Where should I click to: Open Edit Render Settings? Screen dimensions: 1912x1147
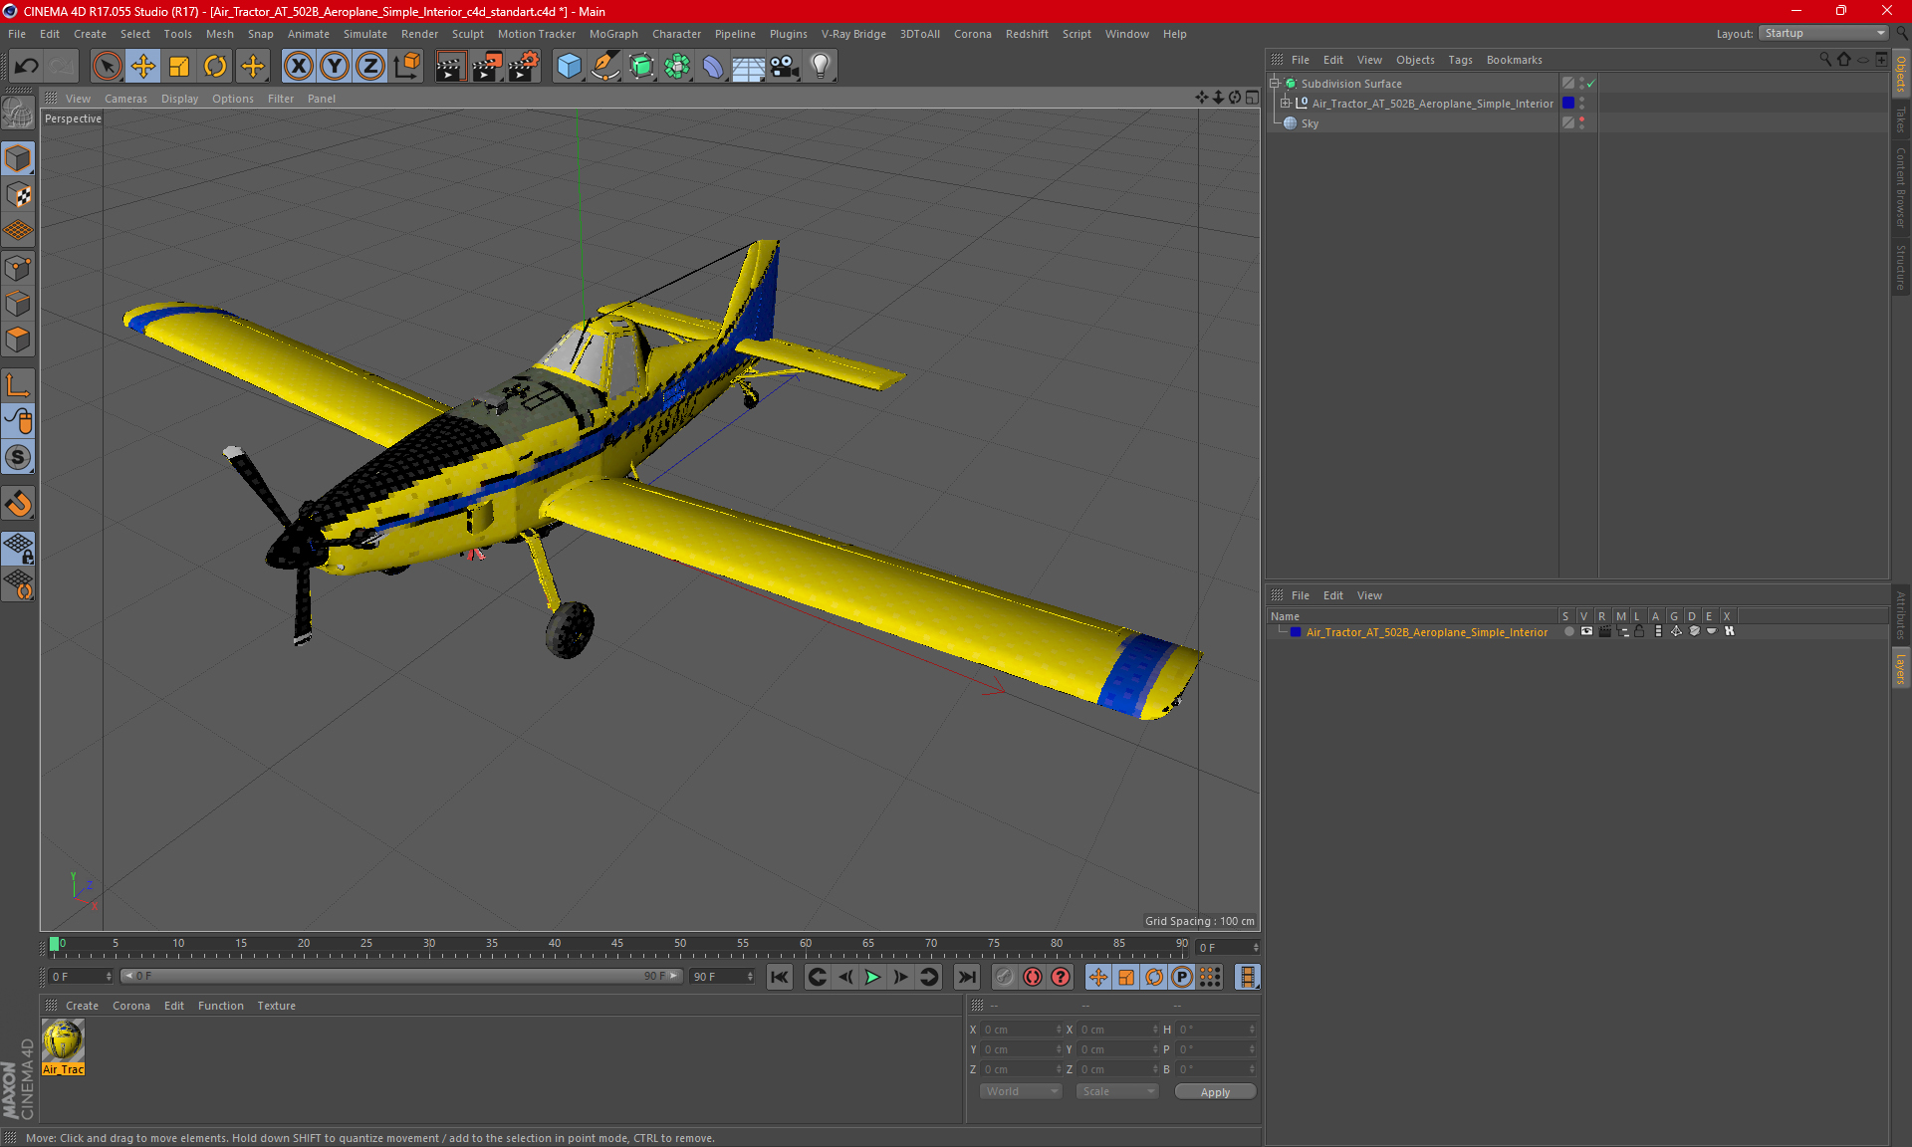click(x=524, y=67)
